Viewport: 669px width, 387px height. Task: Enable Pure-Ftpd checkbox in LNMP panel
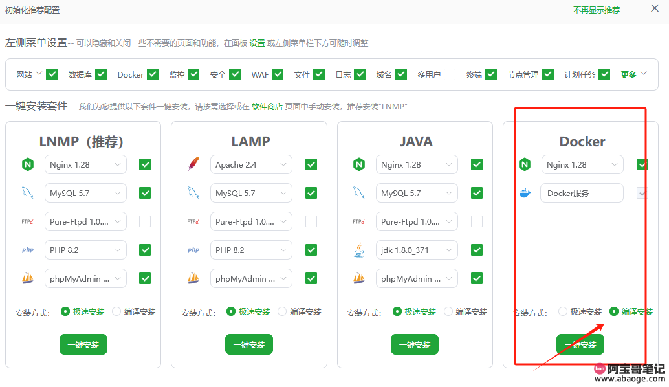pos(145,221)
